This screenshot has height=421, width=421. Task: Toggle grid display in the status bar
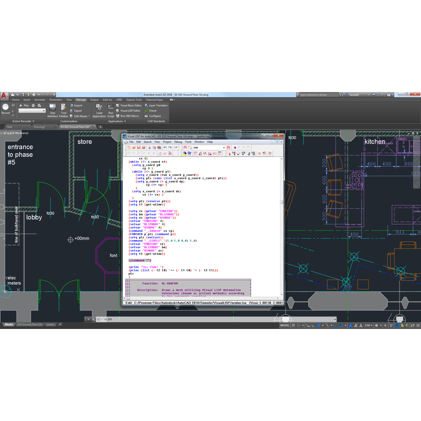pos(293,325)
